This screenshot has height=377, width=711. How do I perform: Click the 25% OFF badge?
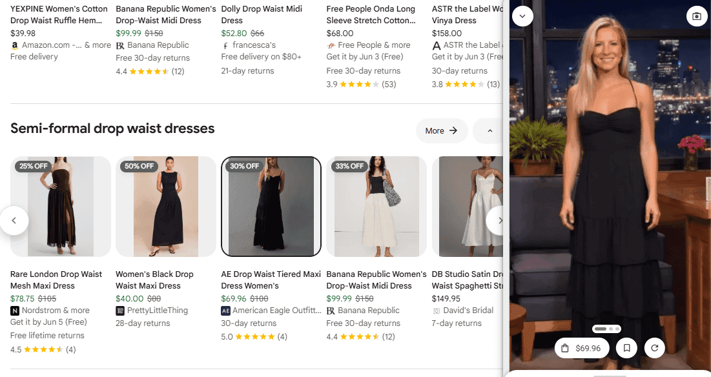click(x=34, y=166)
